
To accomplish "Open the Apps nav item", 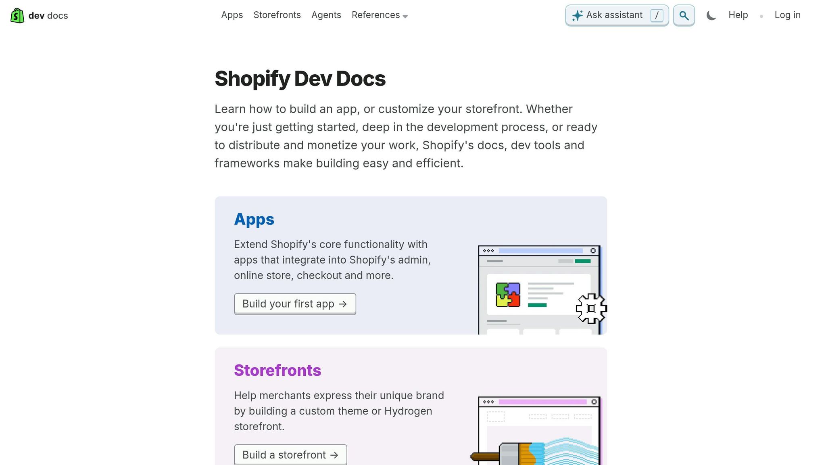I will click(232, 15).
